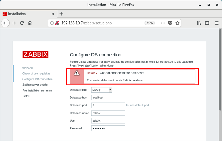The image size is (222, 141).
Task: Open the Database type dropdown
Action: point(102,90)
